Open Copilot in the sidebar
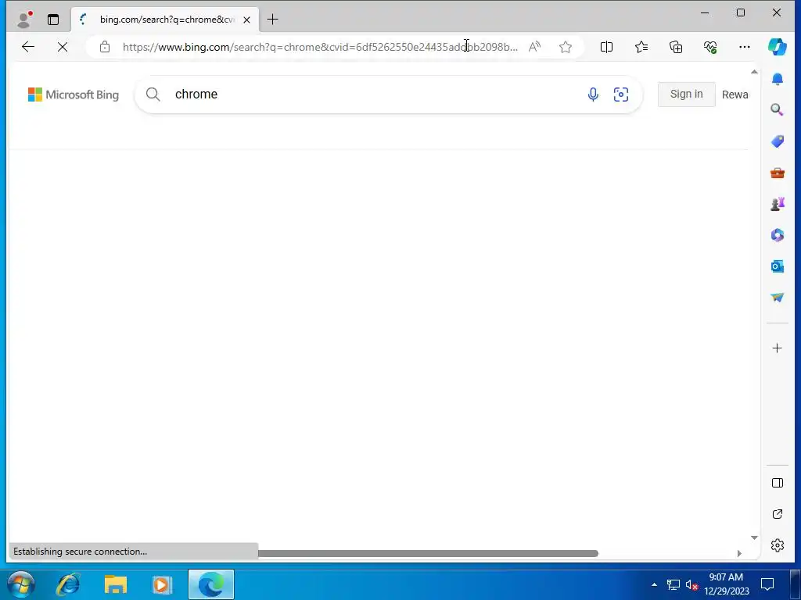This screenshot has width=801, height=600. click(x=777, y=47)
